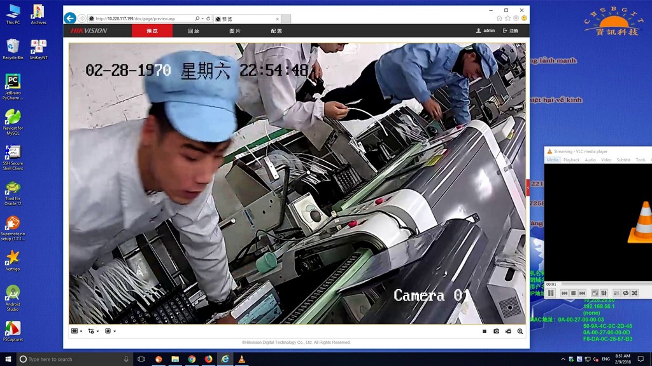The width and height of the screenshot is (652, 366).
Task: Expand the third live view toolbar dropdown
Action: pos(110,331)
